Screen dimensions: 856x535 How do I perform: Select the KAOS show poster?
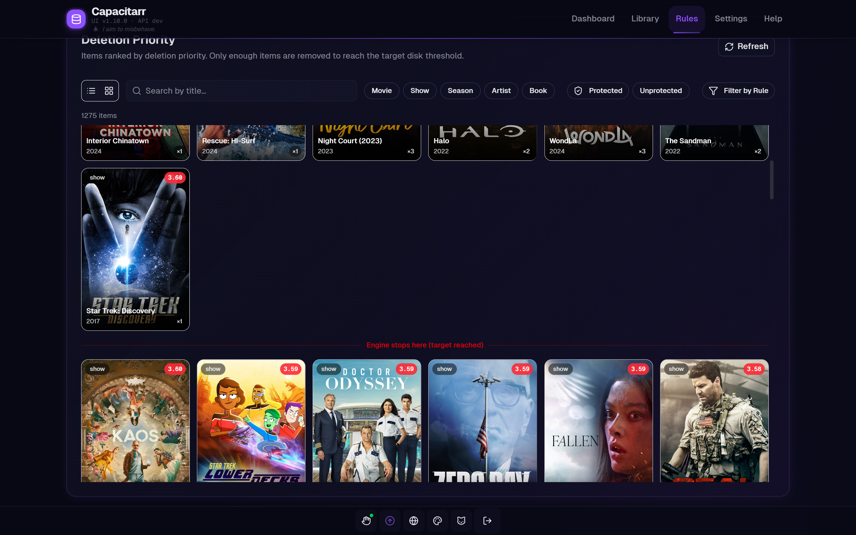(135, 421)
